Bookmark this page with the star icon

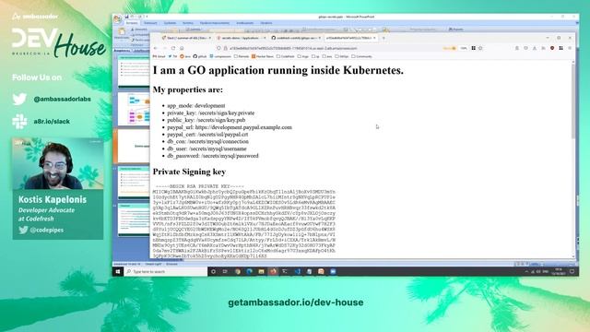click(x=480, y=48)
